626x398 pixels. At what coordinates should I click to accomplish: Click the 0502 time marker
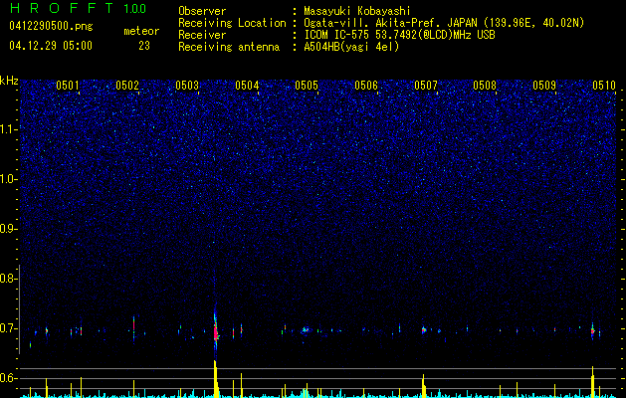click(127, 85)
